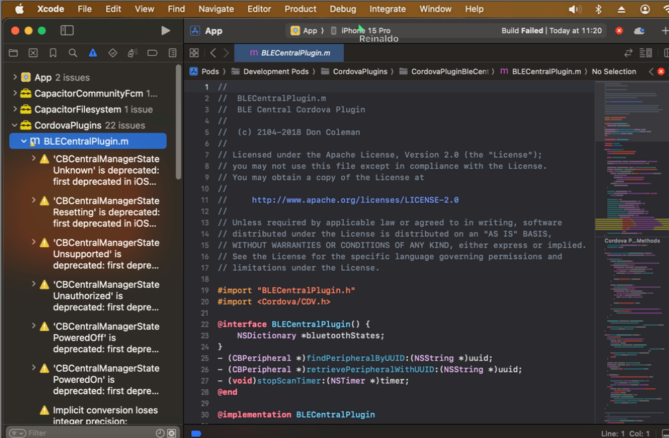Viewport: 669px width, 438px height.
Task: Open the Navigate menu
Action: pos(216,9)
